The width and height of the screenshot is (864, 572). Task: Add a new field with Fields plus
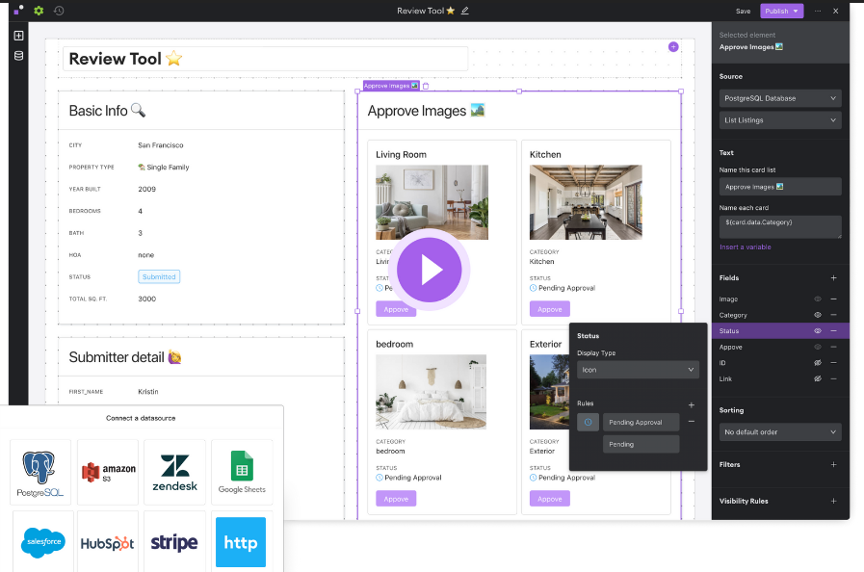tap(834, 277)
